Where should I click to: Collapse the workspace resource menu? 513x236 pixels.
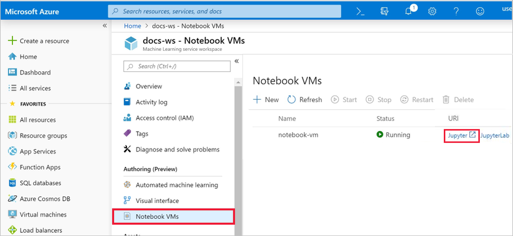[x=236, y=61]
